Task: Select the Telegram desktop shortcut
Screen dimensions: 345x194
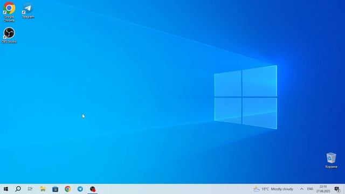Action: pos(28,11)
